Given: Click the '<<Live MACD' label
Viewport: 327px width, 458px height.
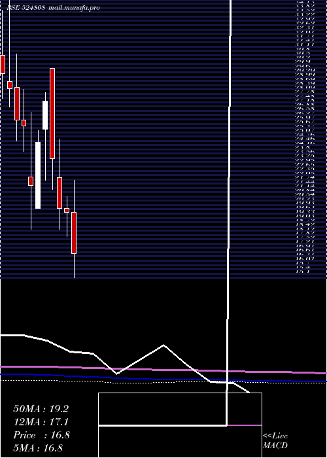Looking at the screenshot, I should (x=275, y=441).
